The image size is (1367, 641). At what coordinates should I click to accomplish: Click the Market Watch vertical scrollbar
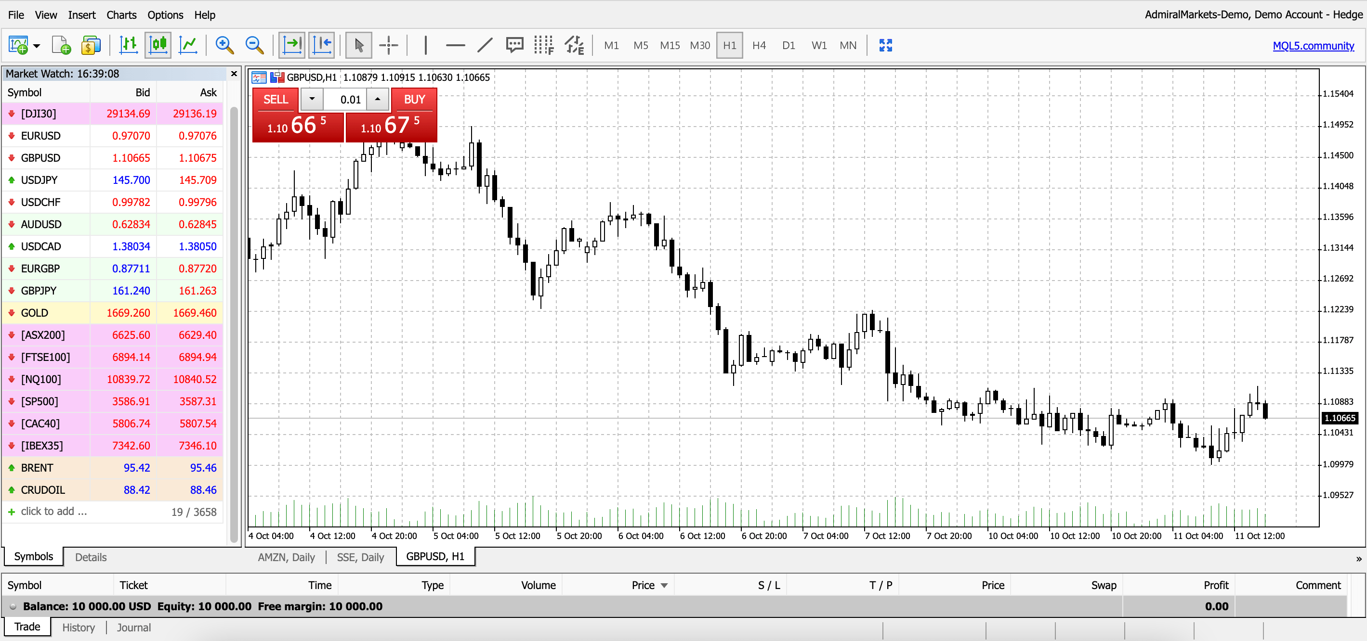click(234, 323)
